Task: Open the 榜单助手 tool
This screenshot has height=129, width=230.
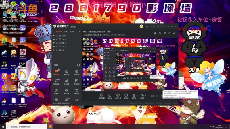Action: (x=76, y=82)
